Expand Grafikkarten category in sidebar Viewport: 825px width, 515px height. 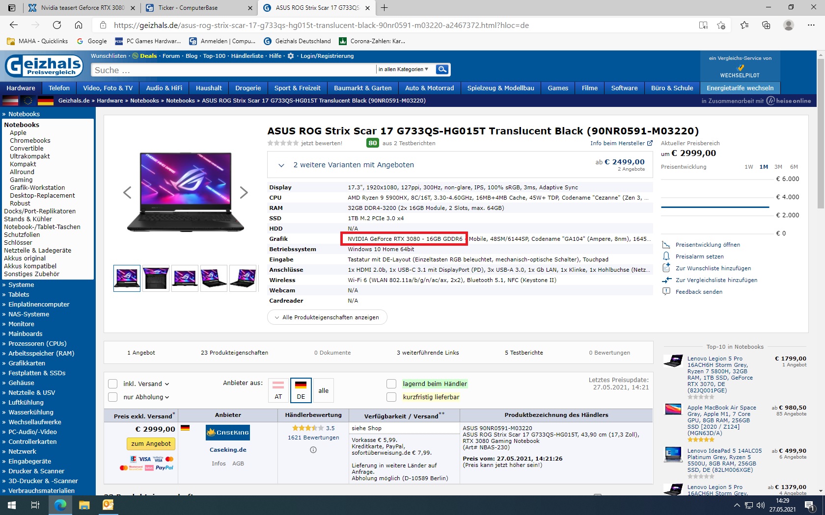point(27,363)
